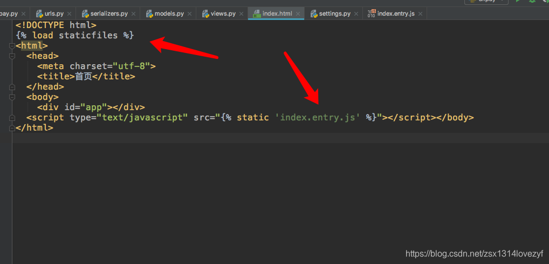Click the Python file icon on views.py
The height and width of the screenshot is (264, 549).
tap(205, 14)
